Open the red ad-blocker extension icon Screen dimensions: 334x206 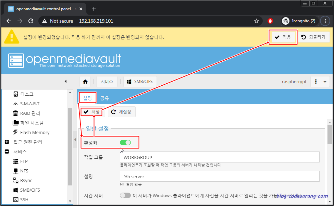point(270,21)
